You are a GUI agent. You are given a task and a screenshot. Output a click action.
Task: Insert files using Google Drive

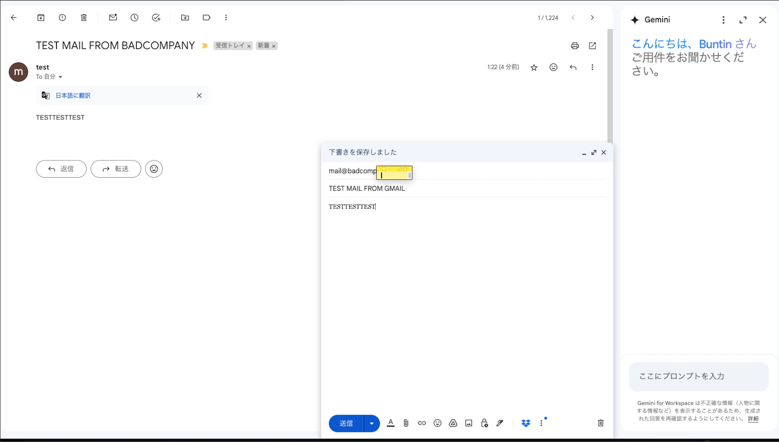tap(453, 423)
